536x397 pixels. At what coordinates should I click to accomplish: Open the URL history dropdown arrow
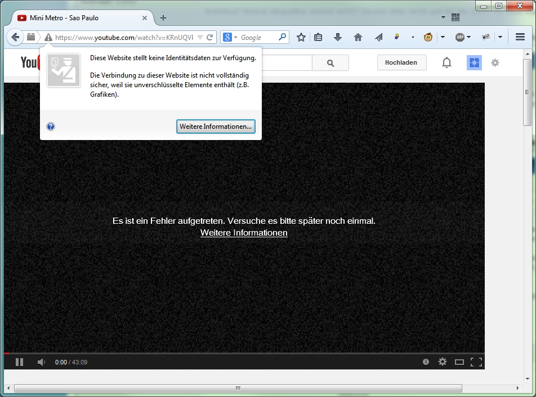[x=200, y=37]
